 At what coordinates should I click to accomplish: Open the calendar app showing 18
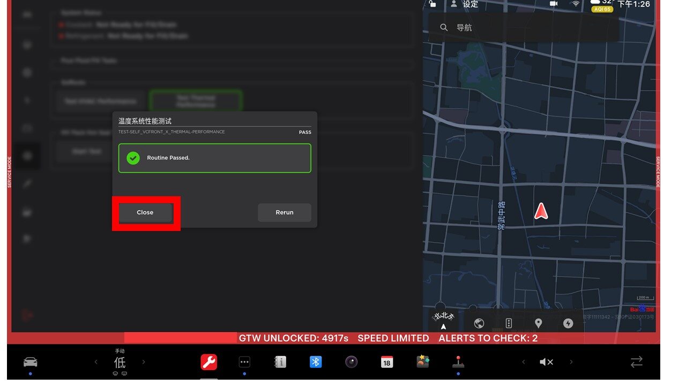386,362
